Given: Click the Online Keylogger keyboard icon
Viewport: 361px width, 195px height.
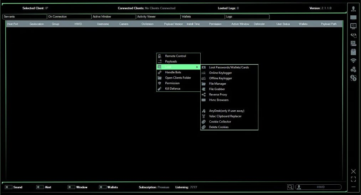Looking at the screenshot, I should pos(203,73).
